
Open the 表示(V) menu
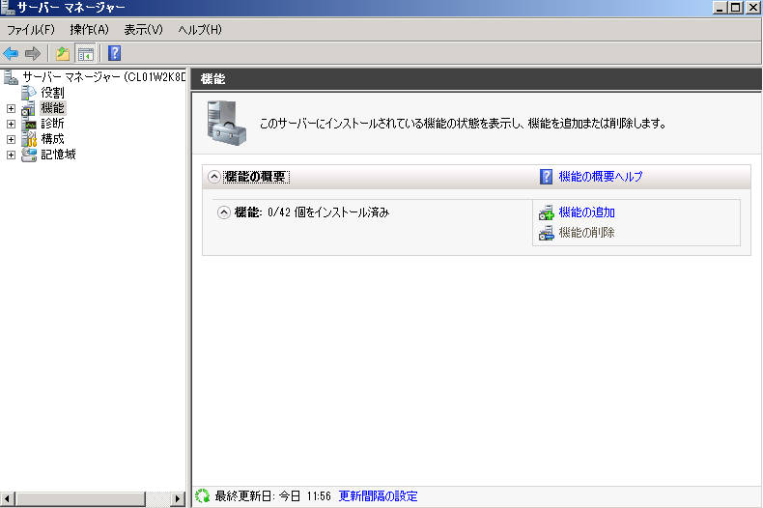[143, 30]
